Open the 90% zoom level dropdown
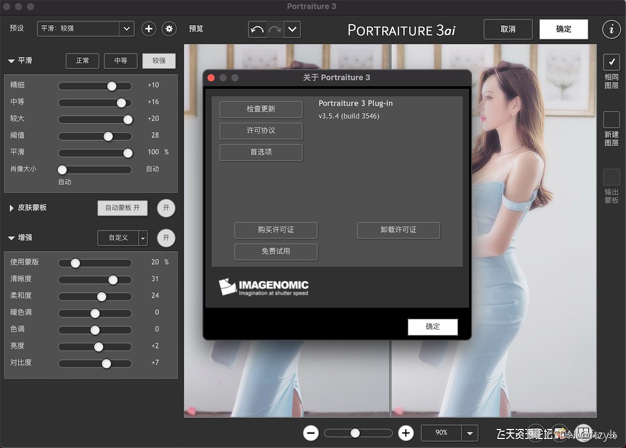This screenshot has width=626, height=448. pos(470,433)
